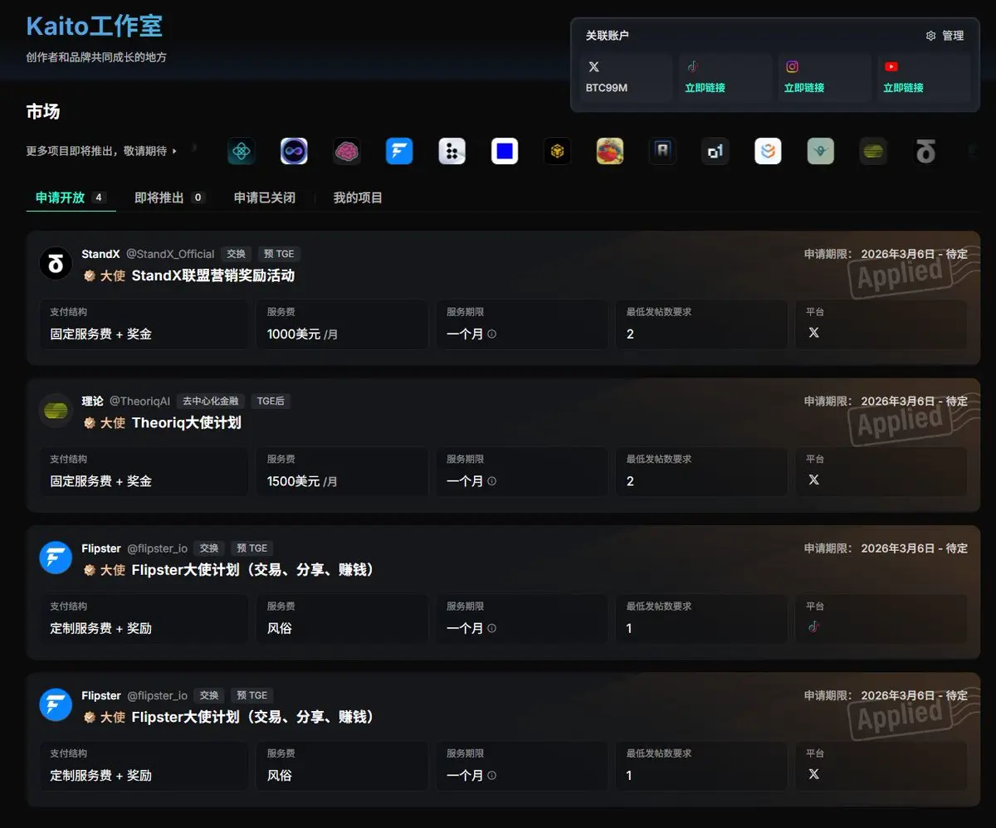996x828 pixels.
Task: Open the white icon with black dots
Action: pos(452,151)
